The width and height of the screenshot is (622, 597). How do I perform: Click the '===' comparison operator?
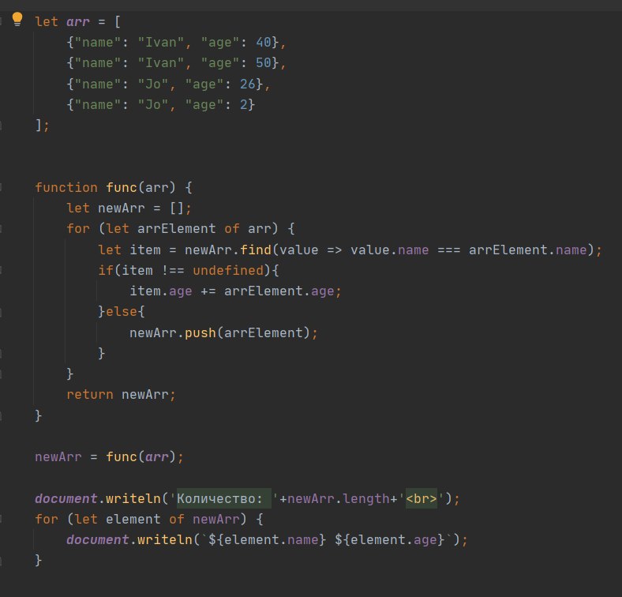coord(448,250)
